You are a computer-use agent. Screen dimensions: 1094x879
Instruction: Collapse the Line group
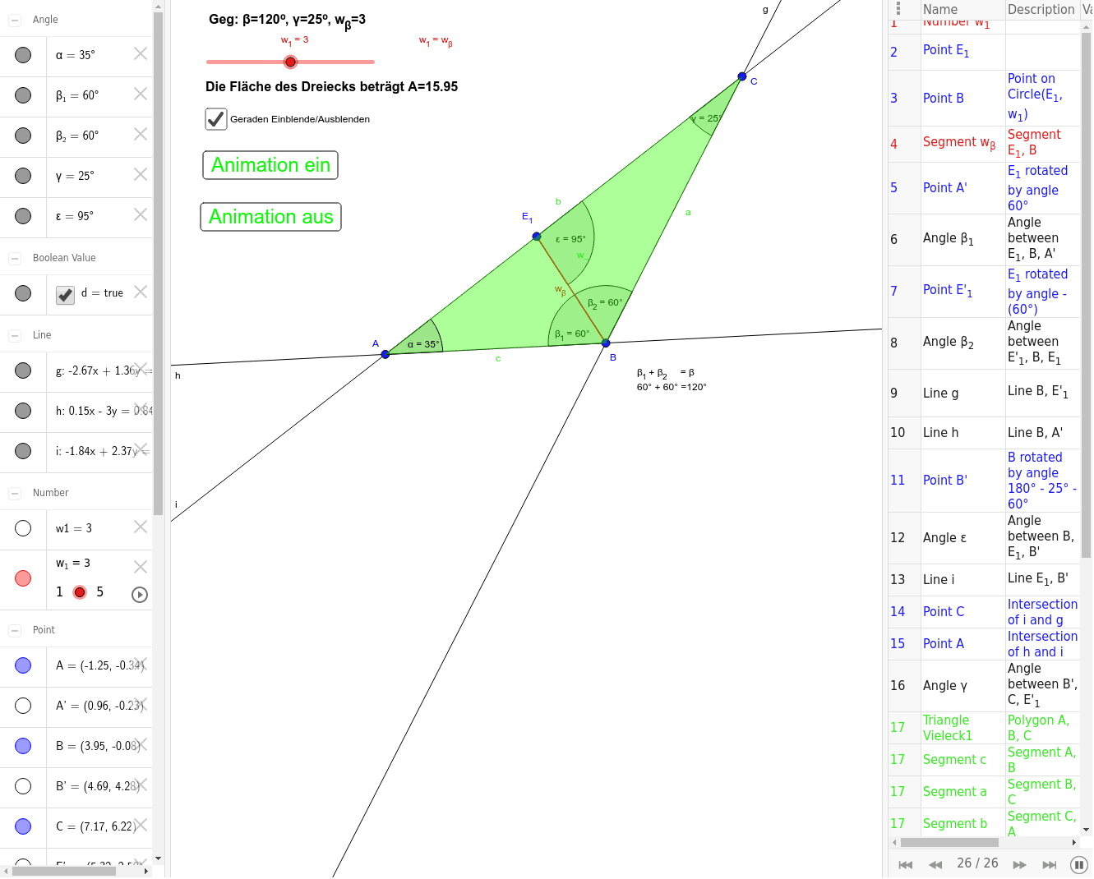15,335
